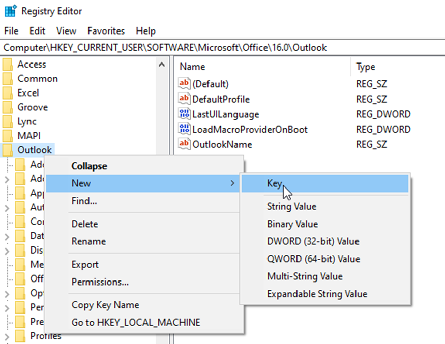This screenshot has width=445, height=344.
Task: Create a new Key from the submenu
Action: click(x=325, y=183)
